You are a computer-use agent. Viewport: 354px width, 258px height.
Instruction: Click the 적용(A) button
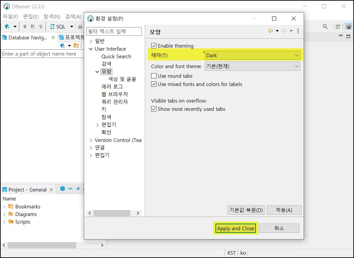coord(284,210)
